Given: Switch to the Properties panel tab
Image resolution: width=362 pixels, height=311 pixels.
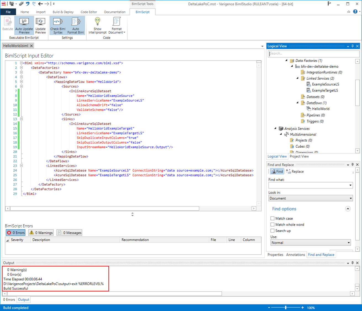Looking at the screenshot, I should click(x=275, y=255).
